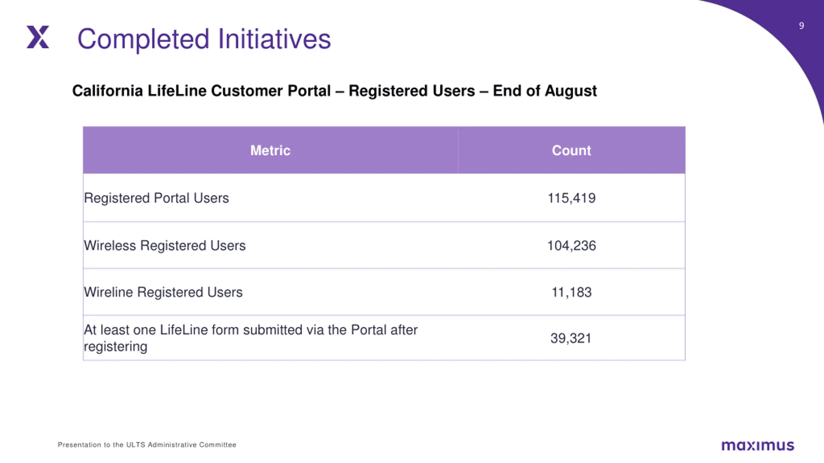
Task: Click the Metric column header
Action: [x=270, y=150]
